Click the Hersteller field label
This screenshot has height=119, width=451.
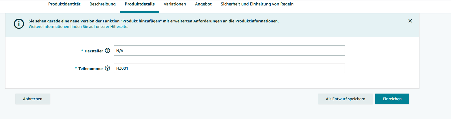pyautogui.click(x=94, y=51)
